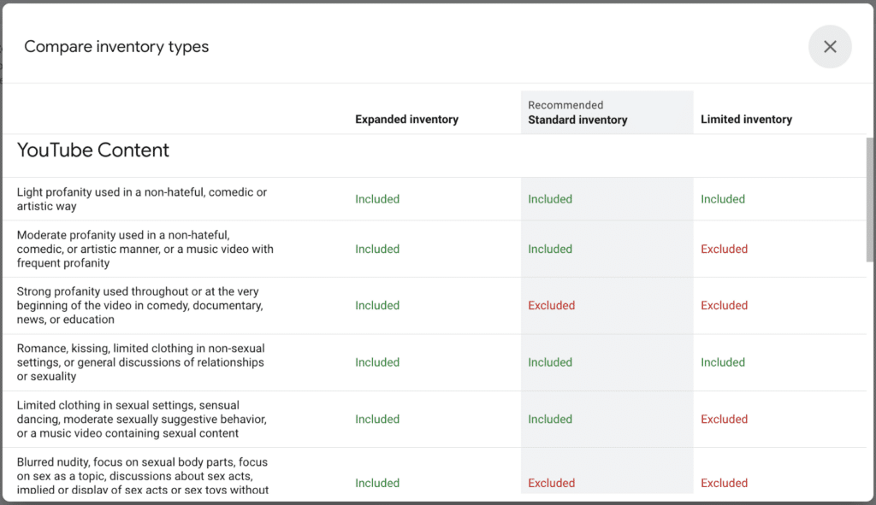Click the 'Blurred nudity, focus on sexual' description
This screenshot has width=876, height=505.
click(x=143, y=476)
